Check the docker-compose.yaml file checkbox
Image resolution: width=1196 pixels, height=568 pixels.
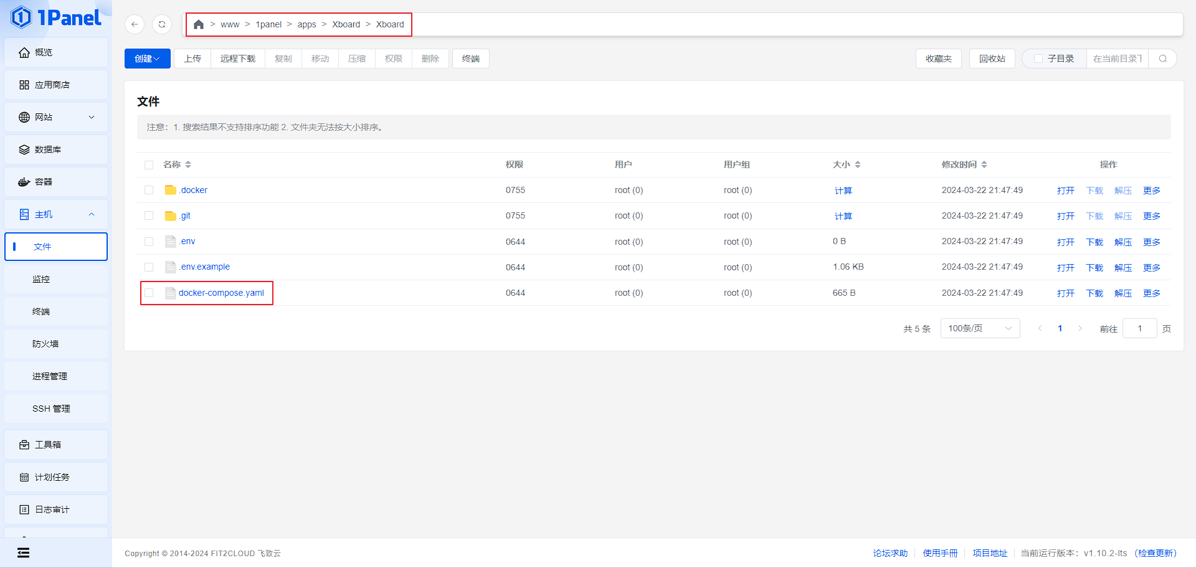click(x=149, y=293)
